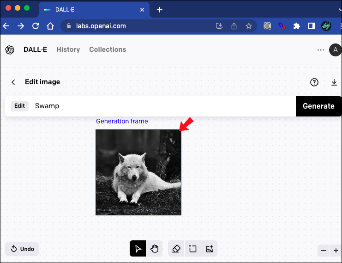
Task: Choose the eraser tool
Action: 176,249
